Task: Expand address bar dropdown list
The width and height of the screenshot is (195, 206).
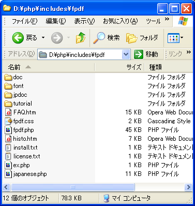Action: [x=126, y=54]
